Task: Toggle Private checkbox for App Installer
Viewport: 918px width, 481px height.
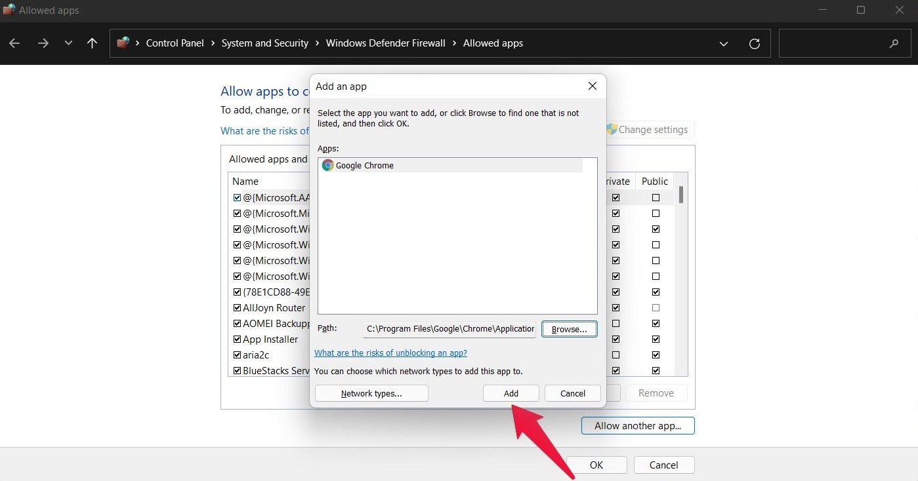Action: [x=615, y=339]
